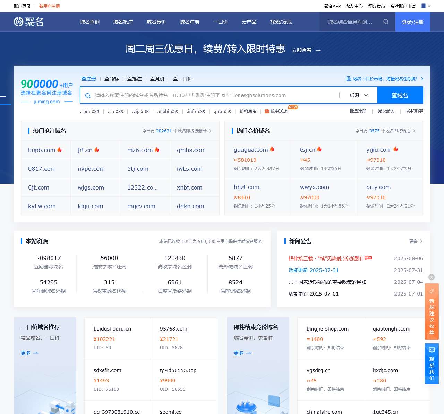Image resolution: width=444 pixels, height=414 pixels.
Task: Close the floating sidebar with X icon
Action: [x=432, y=277]
